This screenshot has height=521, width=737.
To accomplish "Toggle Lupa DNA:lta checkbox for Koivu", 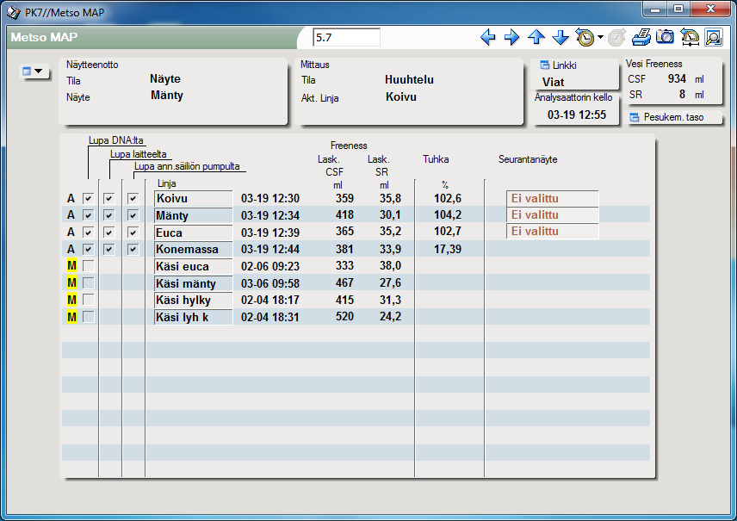I will coord(88,198).
